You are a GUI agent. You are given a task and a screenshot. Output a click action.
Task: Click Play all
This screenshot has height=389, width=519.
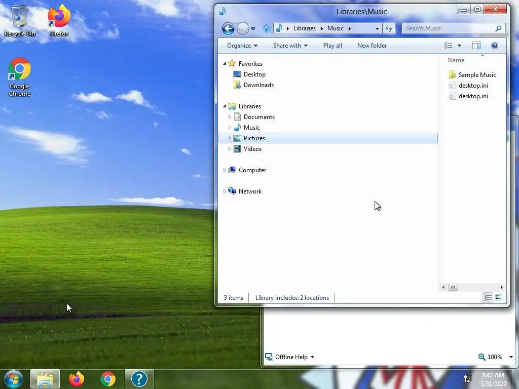tap(332, 46)
